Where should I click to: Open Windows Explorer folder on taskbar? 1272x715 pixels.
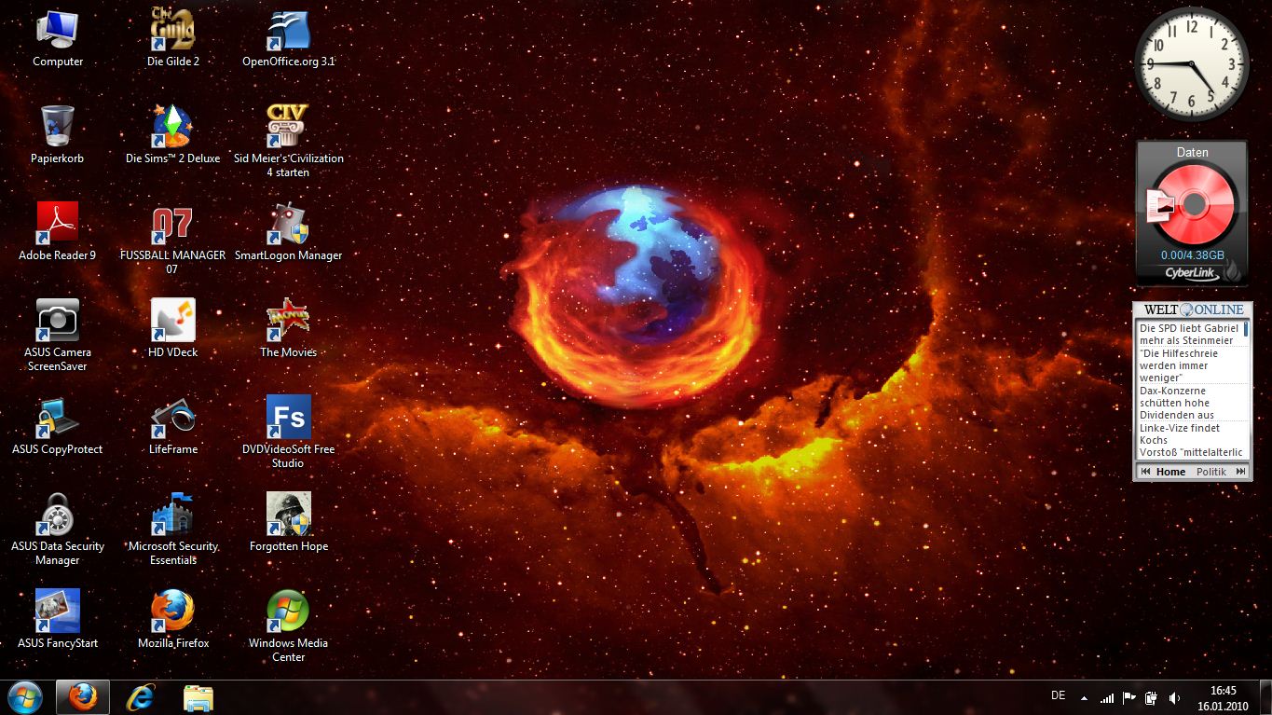point(198,696)
